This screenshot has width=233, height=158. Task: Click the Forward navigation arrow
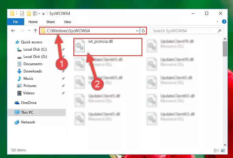pyautogui.click(x=22, y=31)
